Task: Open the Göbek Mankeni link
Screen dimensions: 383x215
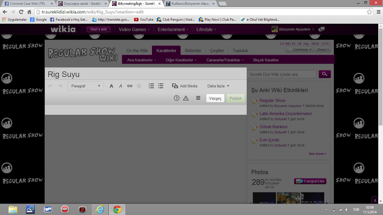Action: pyautogui.click(x=273, y=127)
